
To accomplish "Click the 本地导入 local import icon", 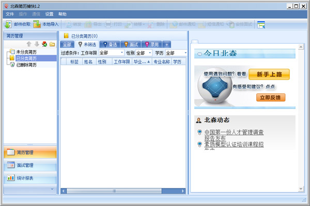I will coord(37,24).
